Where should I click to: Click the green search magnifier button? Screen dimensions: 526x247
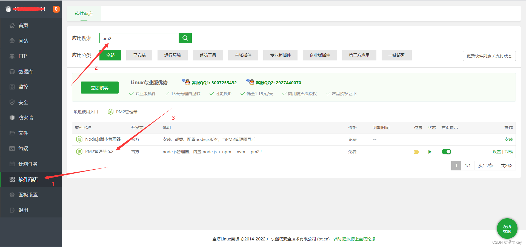[x=185, y=38]
